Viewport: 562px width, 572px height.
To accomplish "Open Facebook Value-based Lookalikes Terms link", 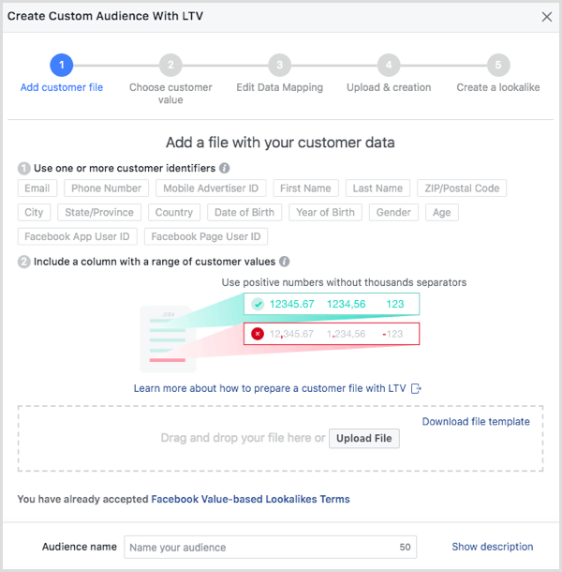I will [x=250, y=499].
